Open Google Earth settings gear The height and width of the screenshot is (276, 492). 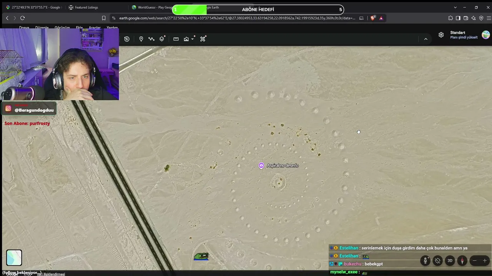coord(441,35)
